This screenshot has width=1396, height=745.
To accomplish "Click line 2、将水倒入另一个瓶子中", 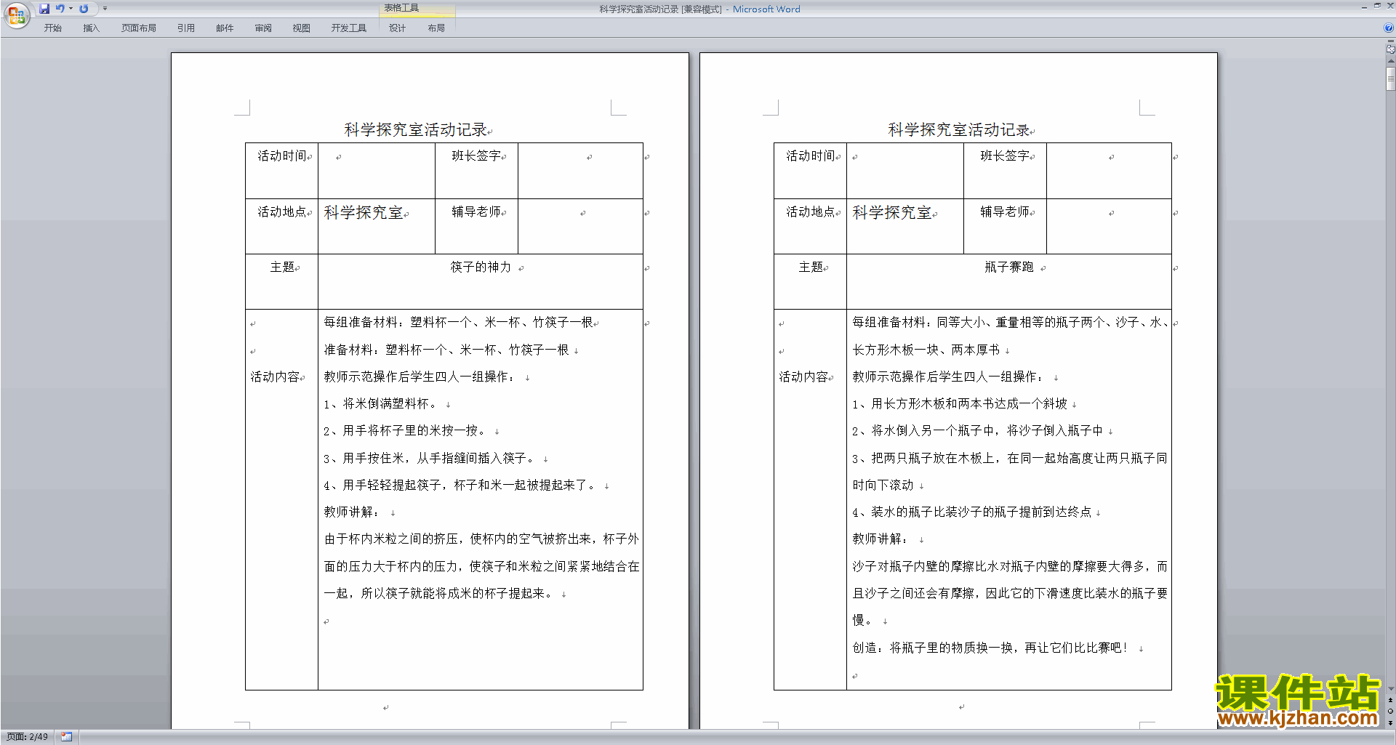I will (x=978, y=431).
